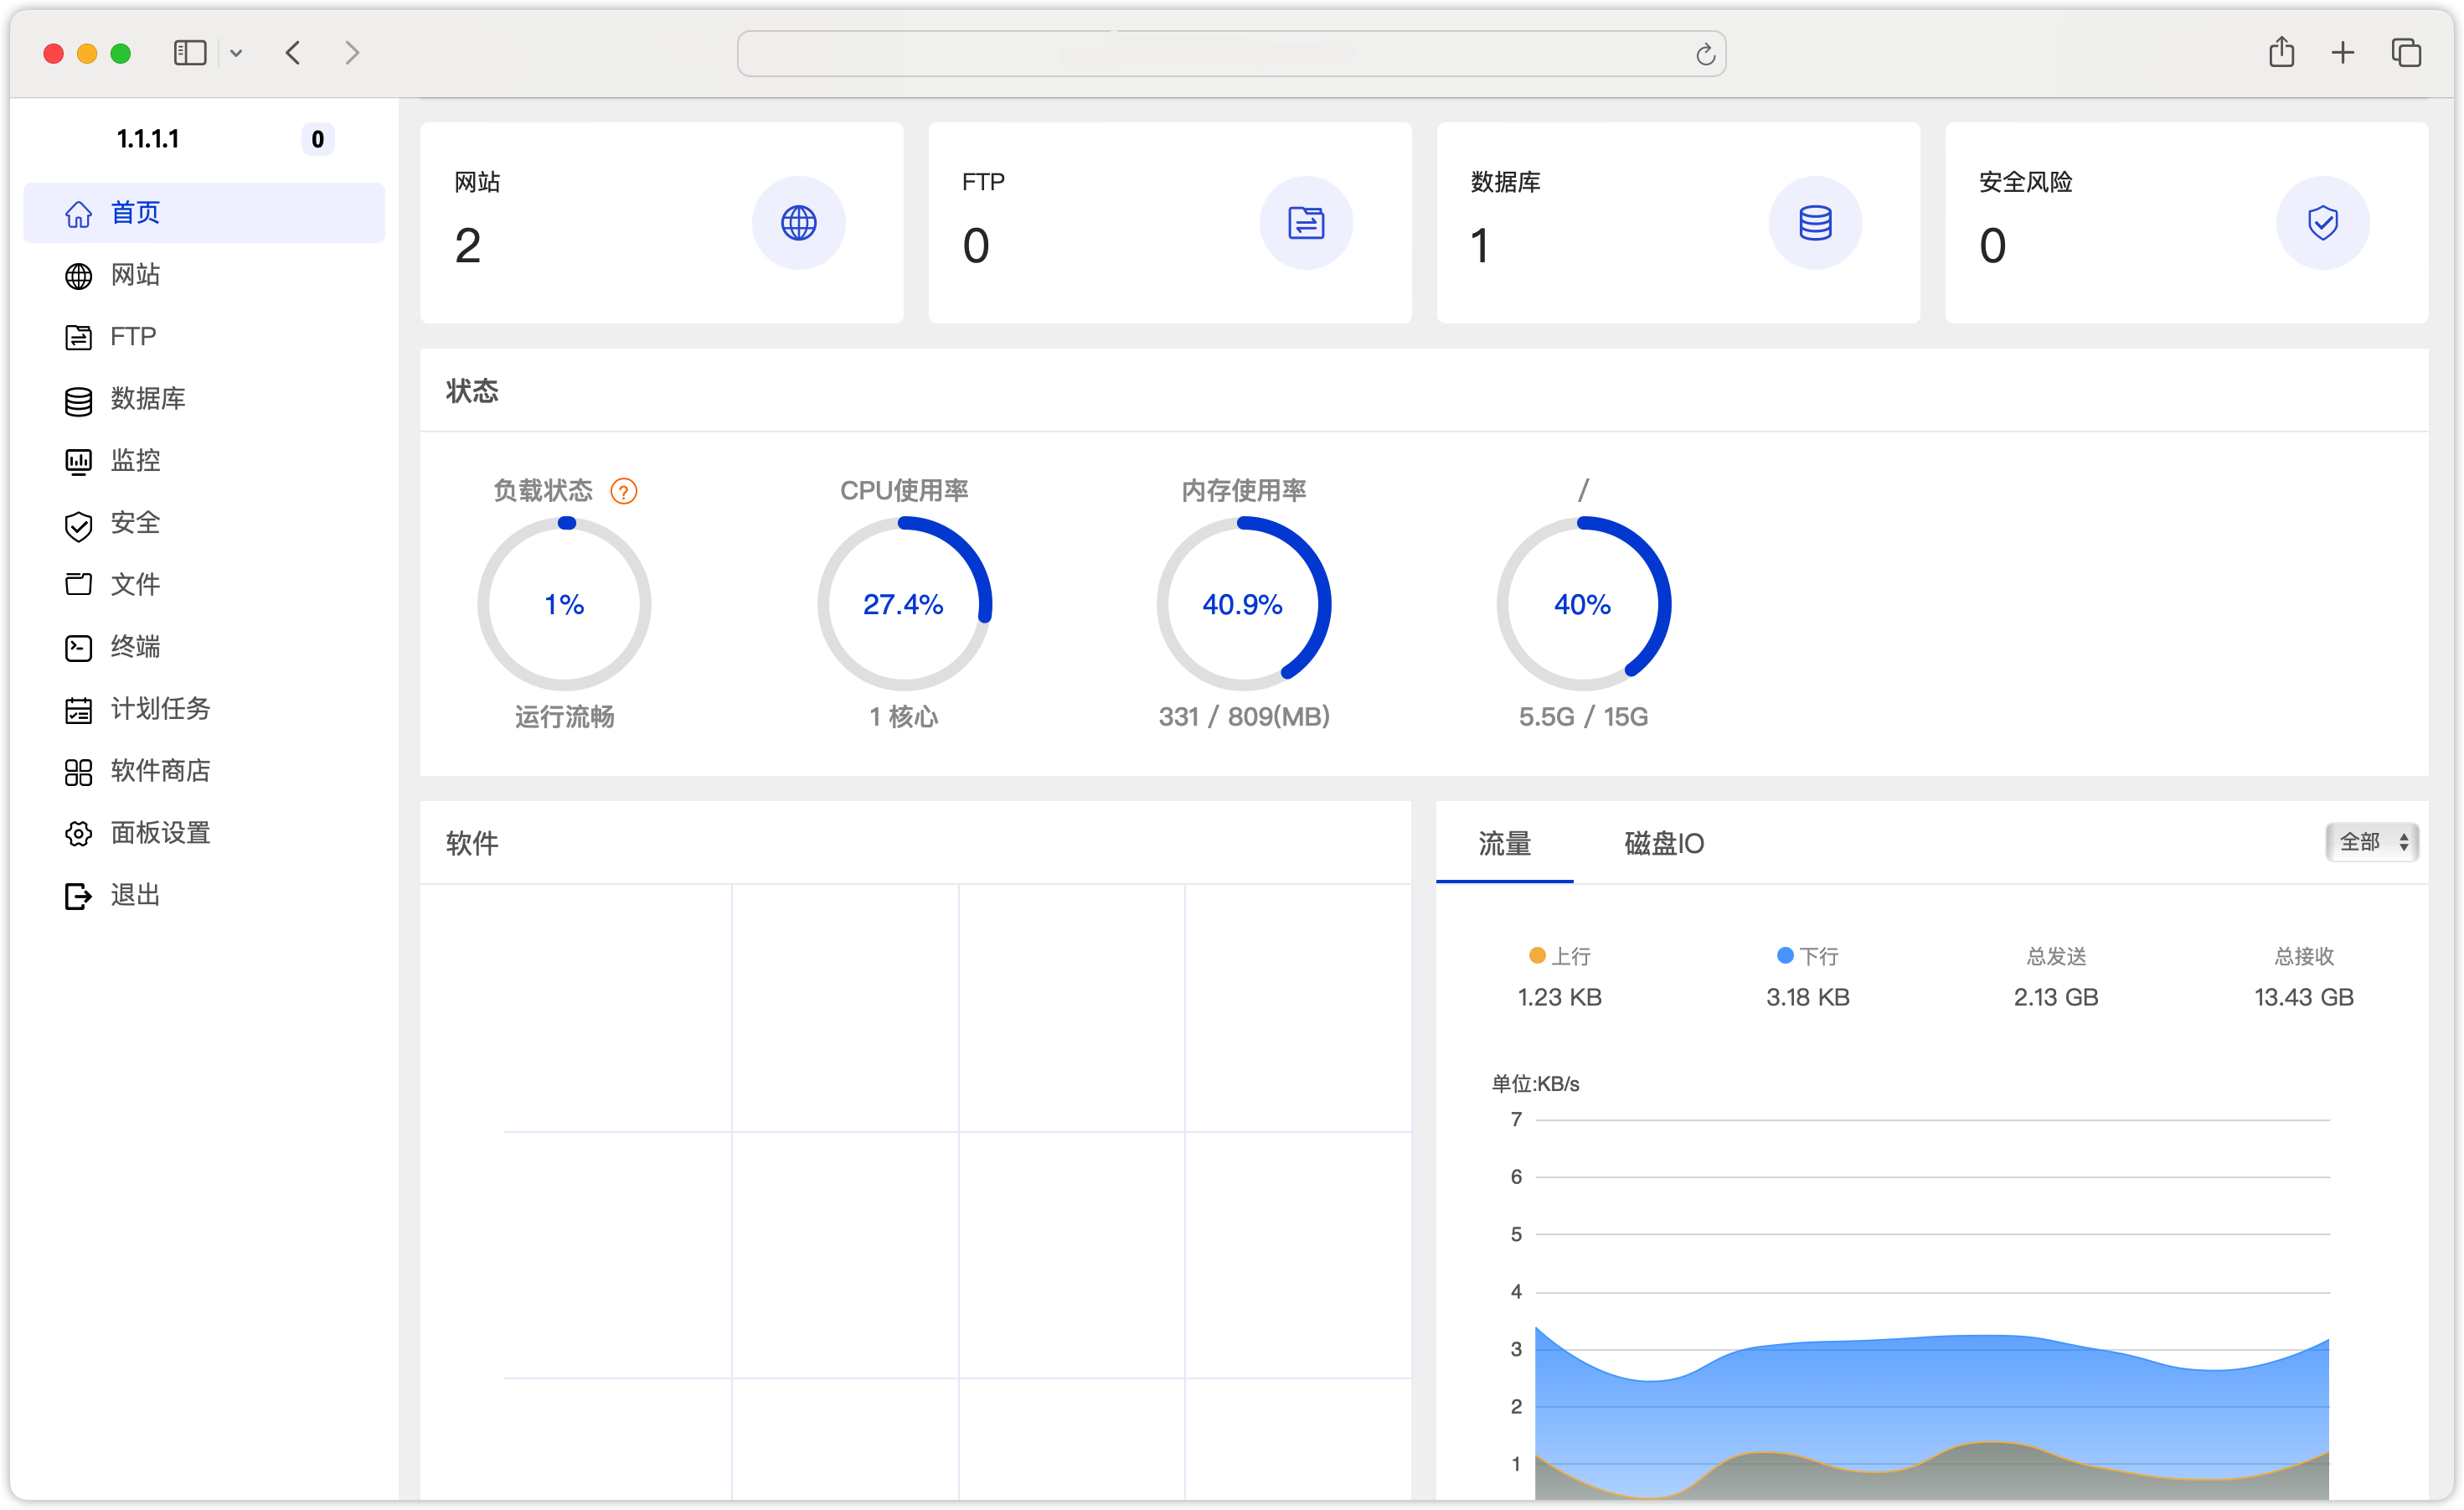Click the globe icon in 网站 card

[x=798, y=222]
